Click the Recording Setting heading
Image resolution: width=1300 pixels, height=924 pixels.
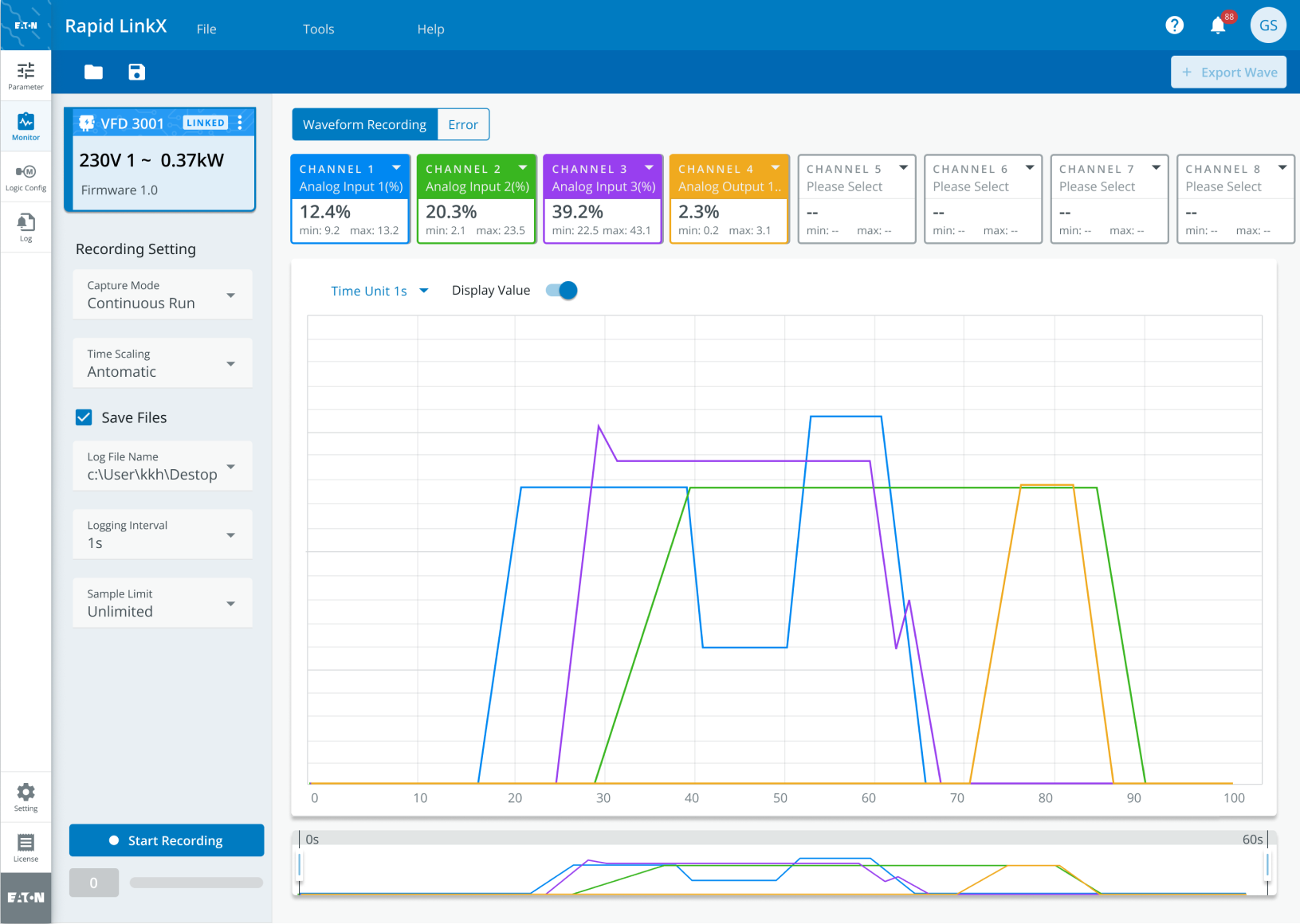pos(135,249)
